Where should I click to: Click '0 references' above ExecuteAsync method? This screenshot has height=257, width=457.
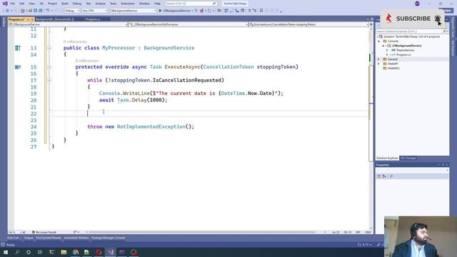coord(87,61)
